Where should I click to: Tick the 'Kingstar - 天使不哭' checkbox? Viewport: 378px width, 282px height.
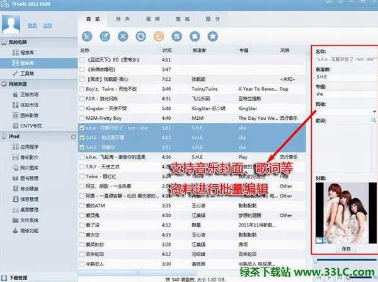pyautogui.click(x=83, y=108)
